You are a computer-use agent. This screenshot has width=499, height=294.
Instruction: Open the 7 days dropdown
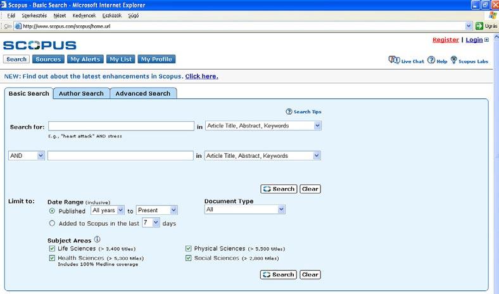pyautogui.click(x=151, y=222)
